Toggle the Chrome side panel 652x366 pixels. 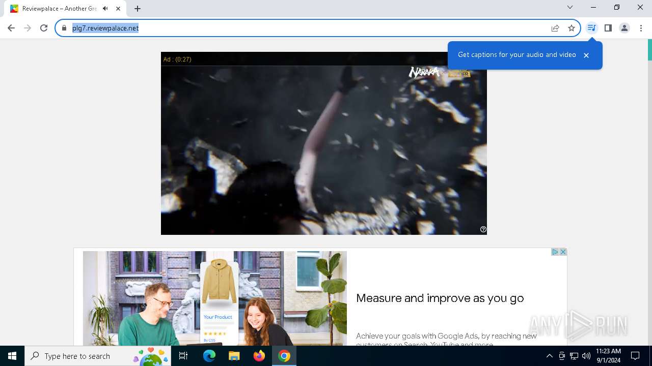[608, 28]
